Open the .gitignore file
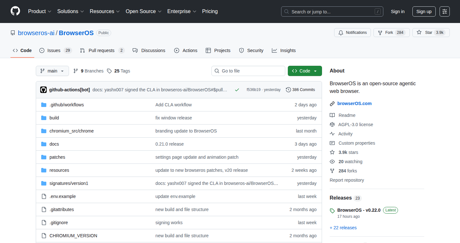The height and width of the screenshot is (243, 460). 59,223
